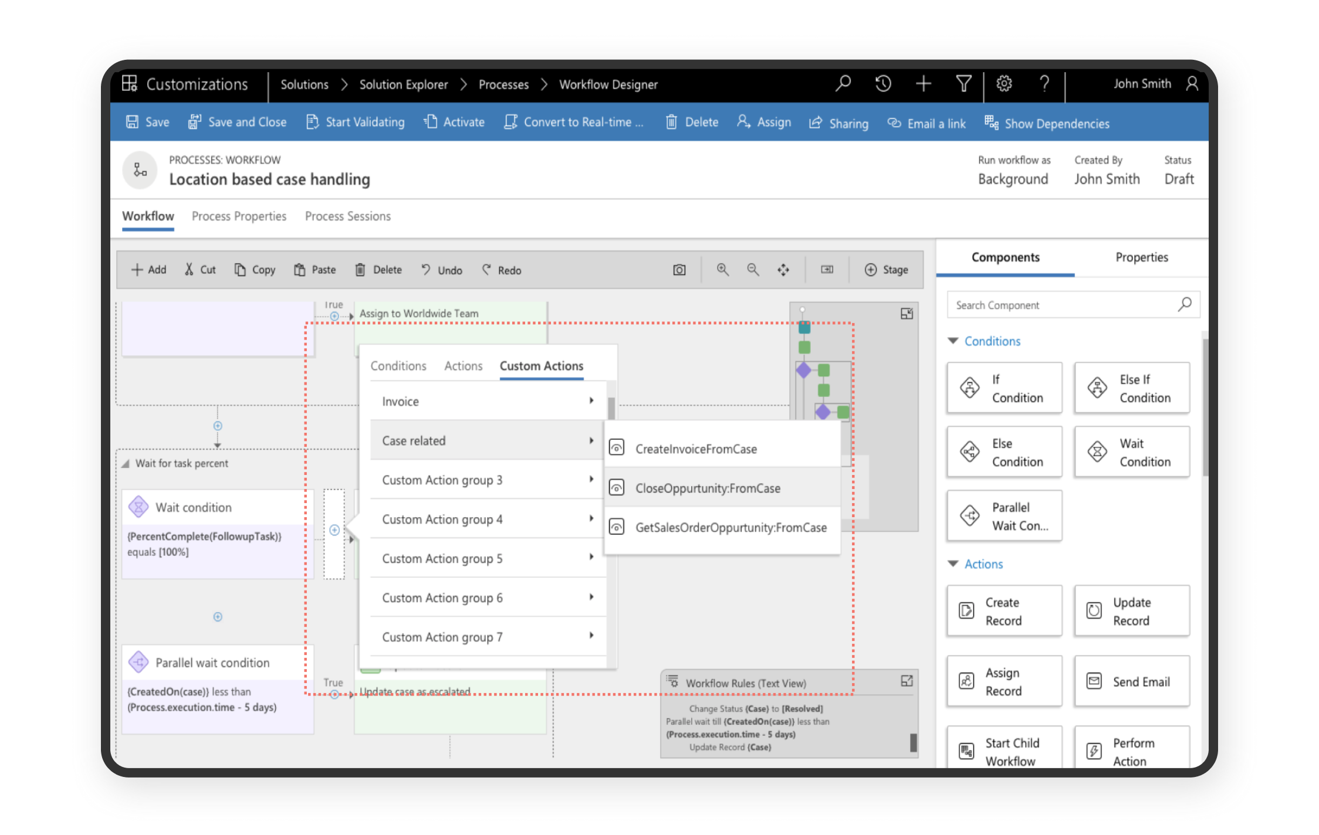Click the fit-to-screen canvas icon
Screen dimensions: 1319x835
point(827,270)
